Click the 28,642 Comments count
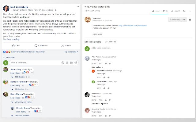This screenshot has height=122, width=196. tap(93, 42)
